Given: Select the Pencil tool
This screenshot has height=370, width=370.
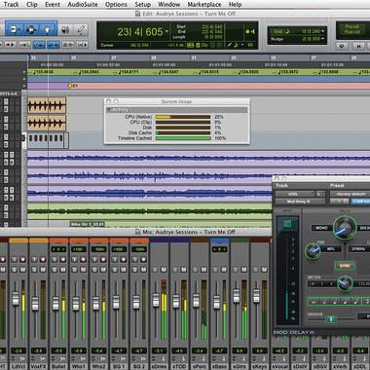Looking at the screenshot, I should coord(81,30).
